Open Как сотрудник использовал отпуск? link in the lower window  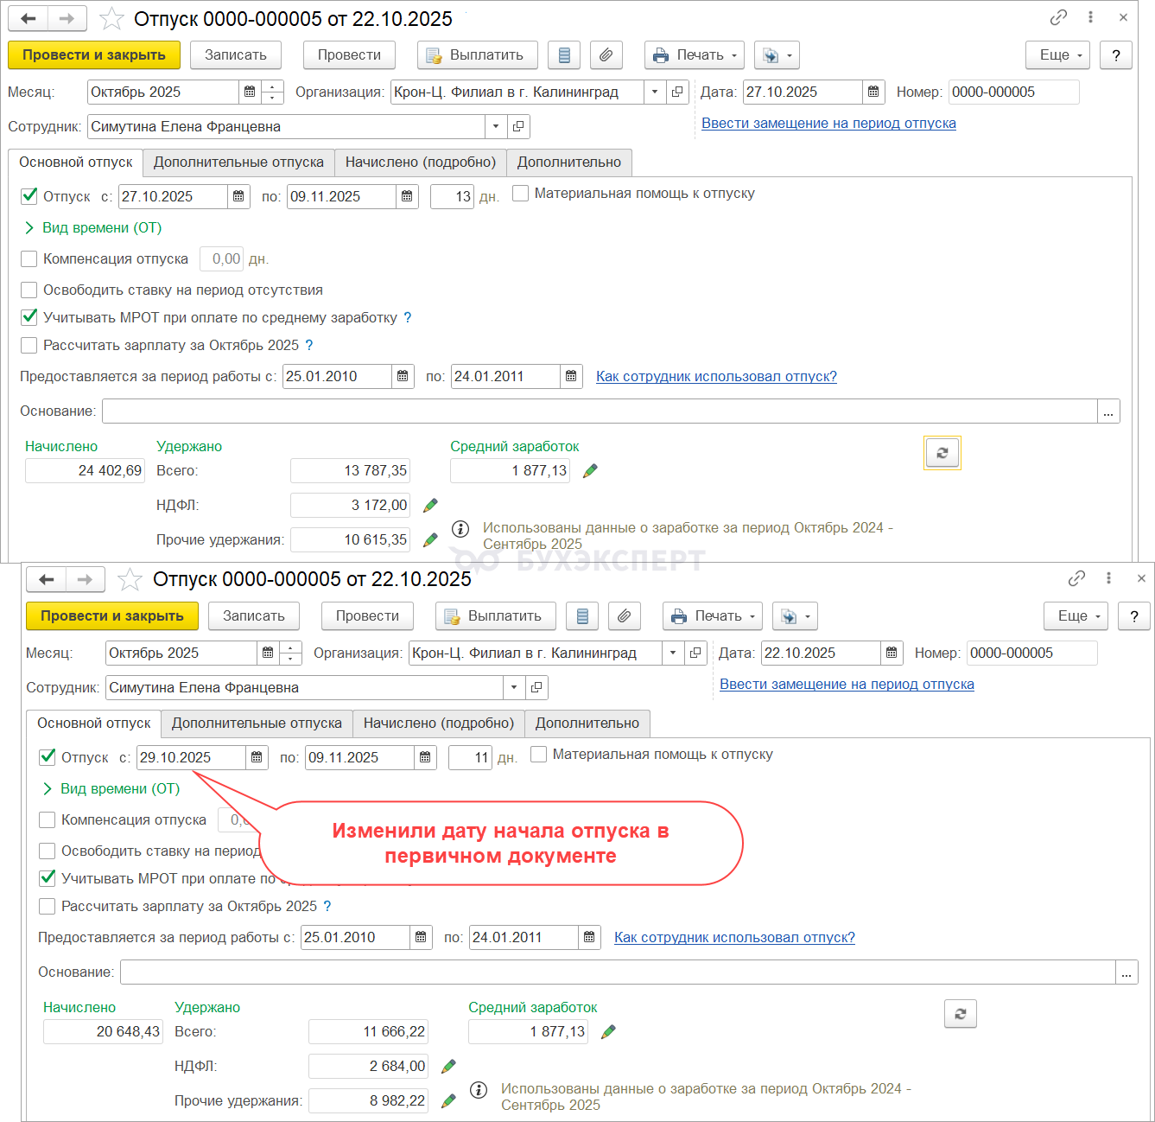[734, 938]
